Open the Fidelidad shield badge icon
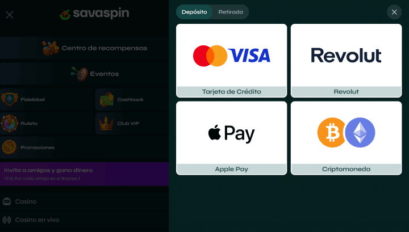Image resolution: width=409 pixels, height=232 pixels. (x=10, y=99)
